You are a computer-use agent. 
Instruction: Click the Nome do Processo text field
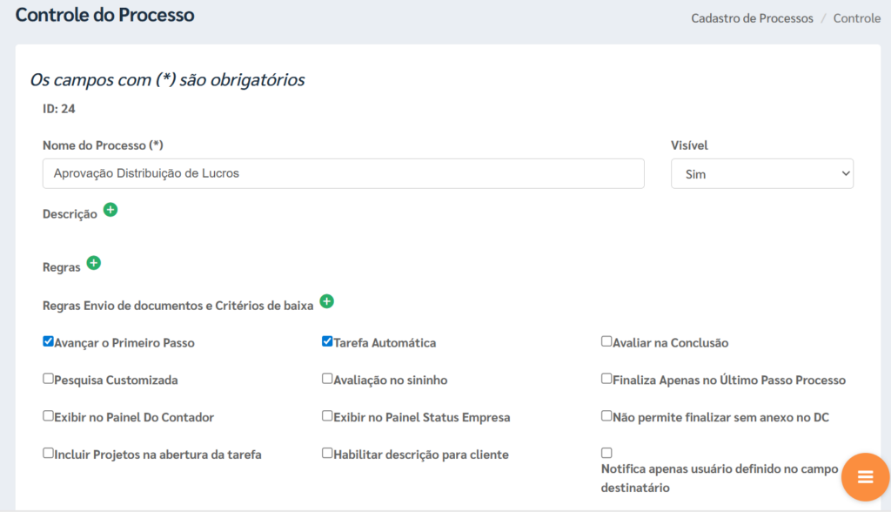pyautogui.click(x=343, y=173)
